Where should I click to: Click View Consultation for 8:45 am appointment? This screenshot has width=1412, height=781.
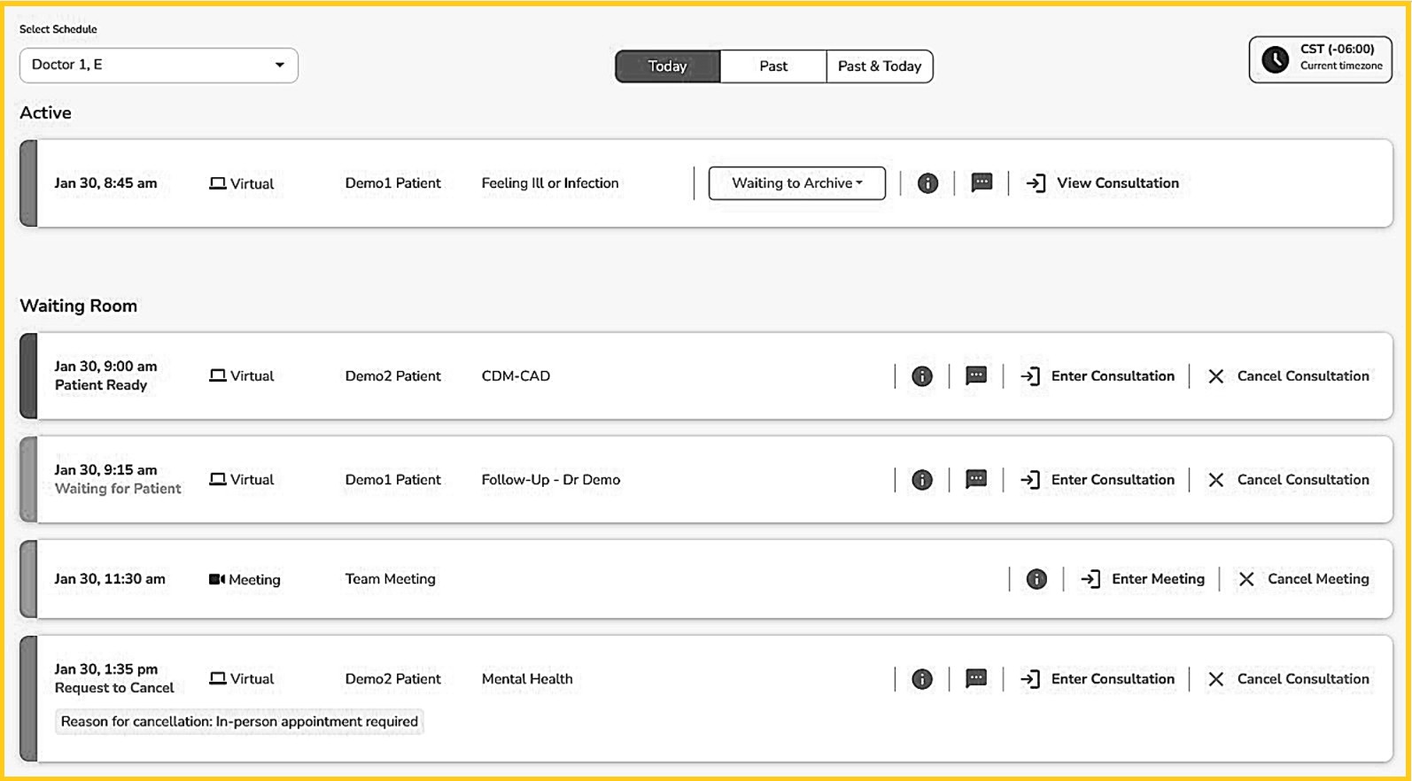click(1103, 183)
